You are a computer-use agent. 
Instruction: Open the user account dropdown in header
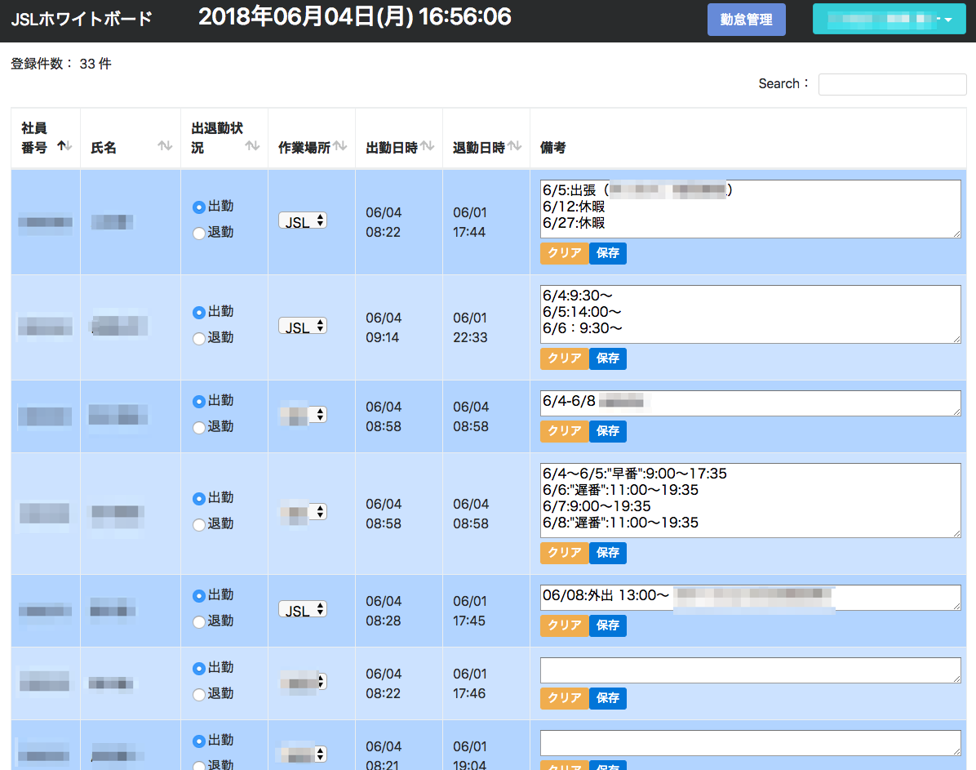tap(889, 20)
